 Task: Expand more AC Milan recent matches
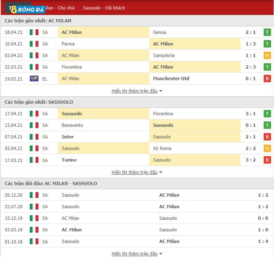[137, 91]
